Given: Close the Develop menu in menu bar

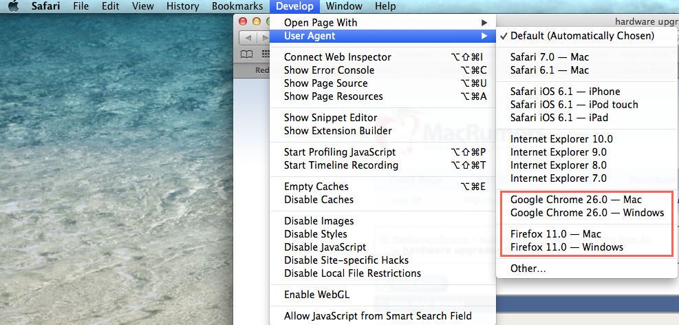Looking at the screenshot, I should pyautogui.click(x=294, y=6).
